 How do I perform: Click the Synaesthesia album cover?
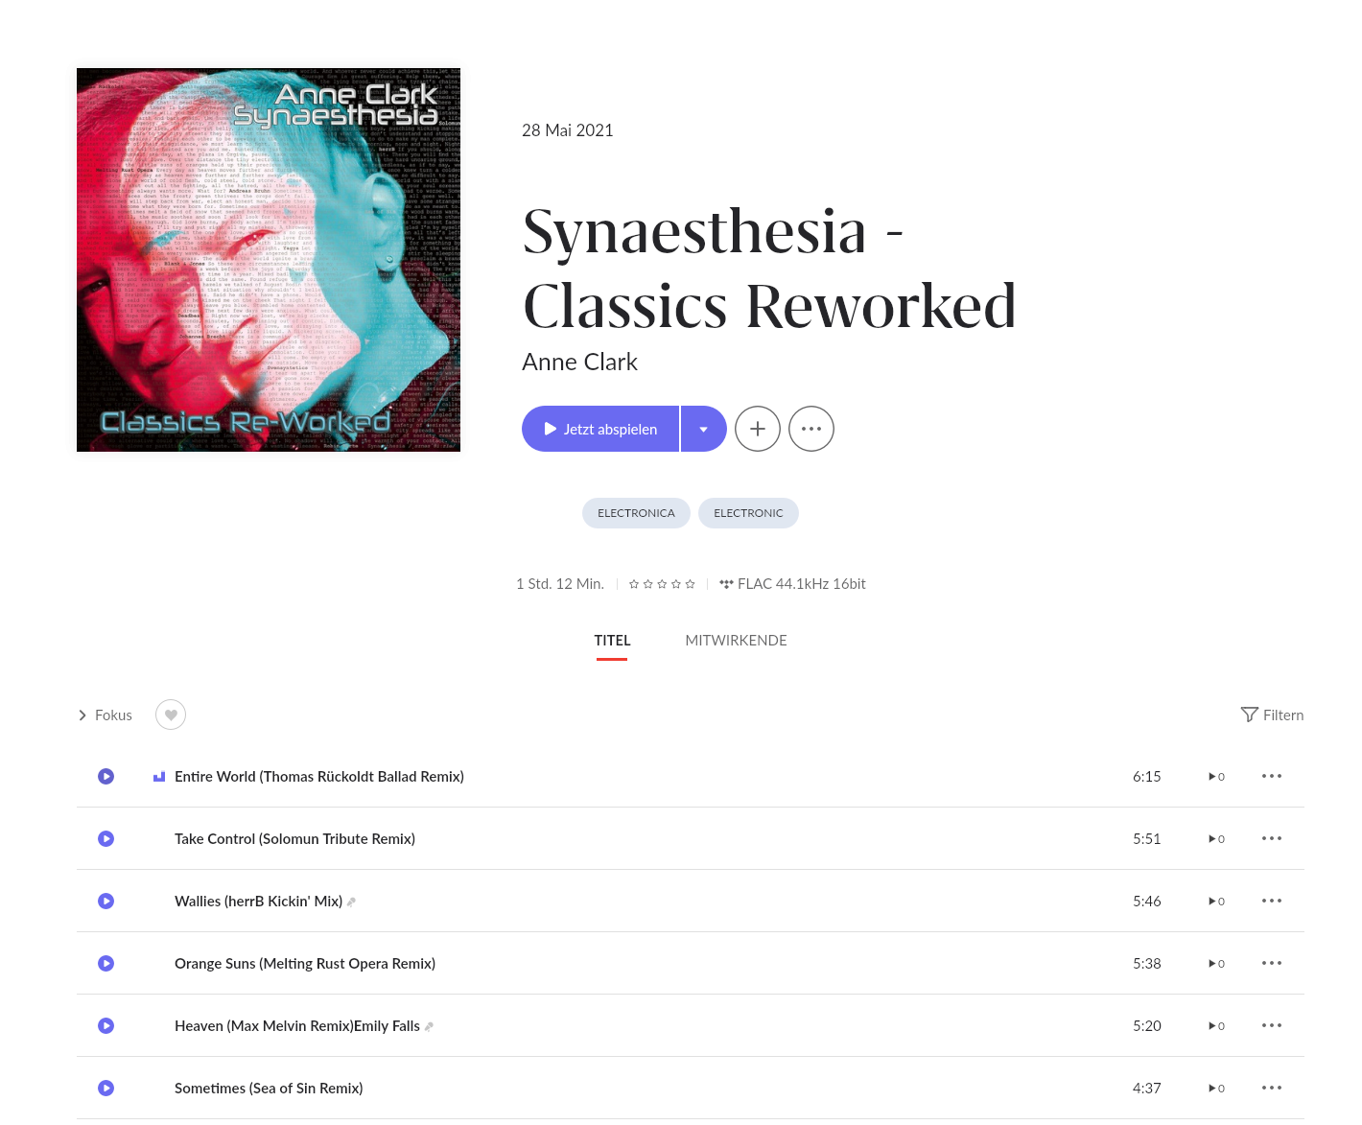coord(269,260)
